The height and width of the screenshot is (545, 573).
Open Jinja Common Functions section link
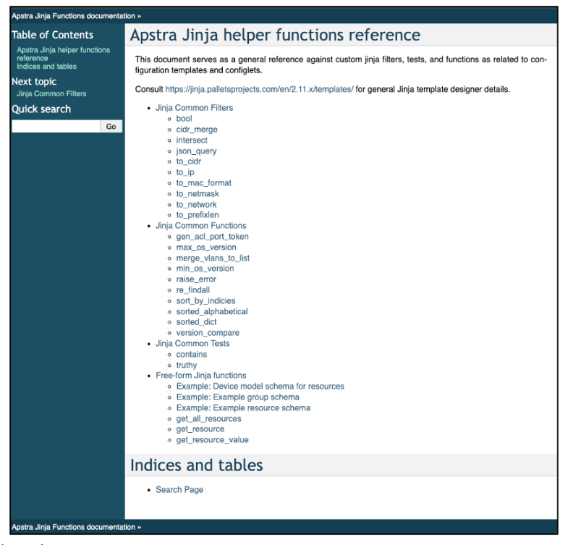tap(201, 226)
